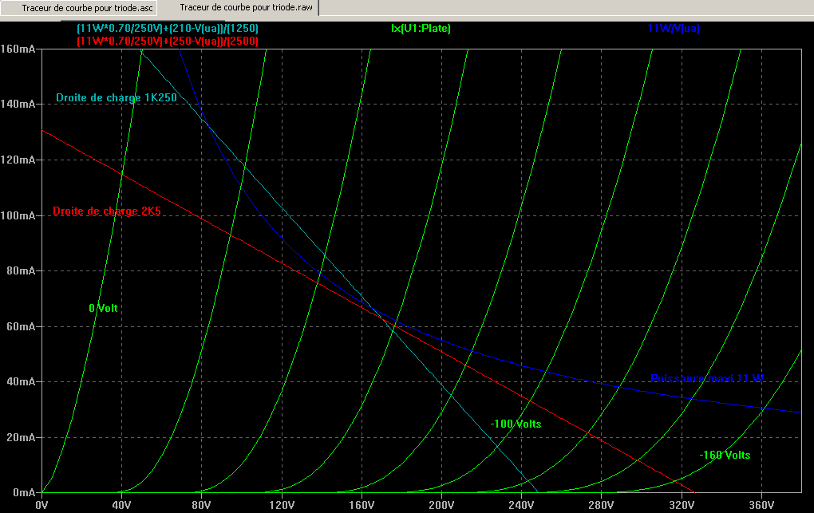Select the 'Traceur de courbe pour triode.raw' tab
This screenshot has width=814, height=513.
point(246,7)
